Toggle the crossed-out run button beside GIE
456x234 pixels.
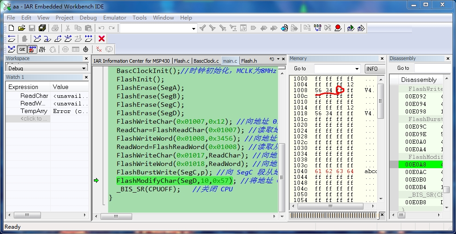[x=32, y=49]
